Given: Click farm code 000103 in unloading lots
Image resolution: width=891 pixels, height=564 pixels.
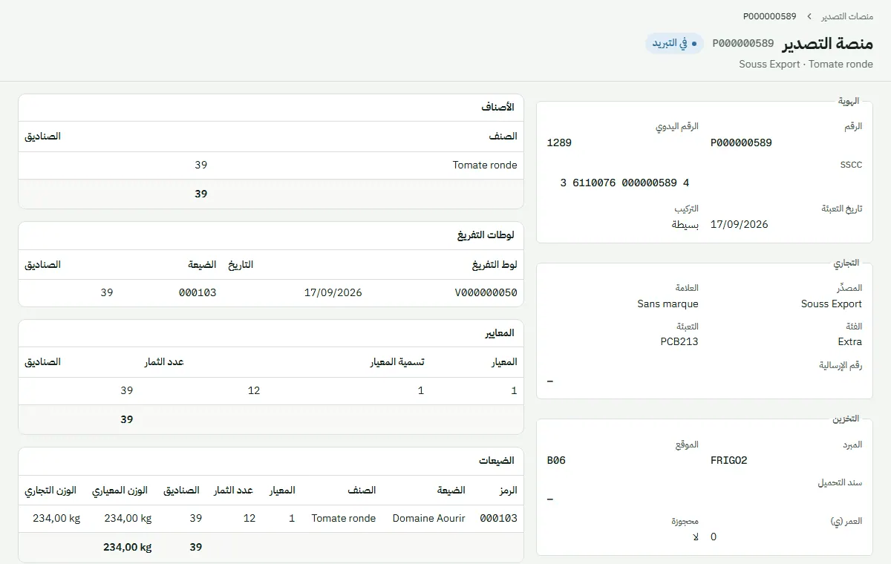Looking at the screenshot, I should (x=198, y=292).
